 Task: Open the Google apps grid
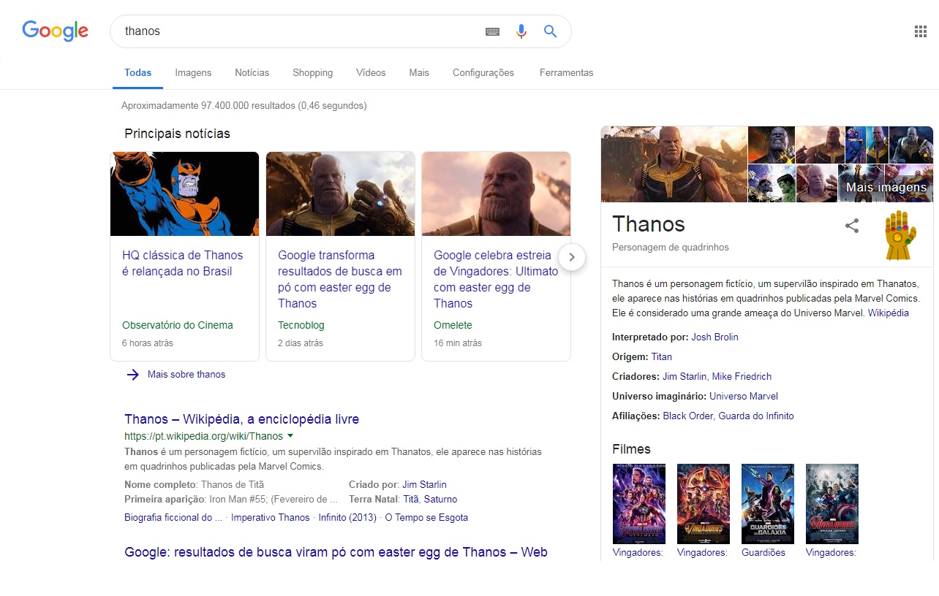(x=921, y=31)
